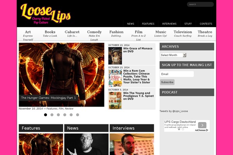Viewport: 233px width, 155px height.
Task: Select the second slideshow dot
Action: (x=52, y=115)
